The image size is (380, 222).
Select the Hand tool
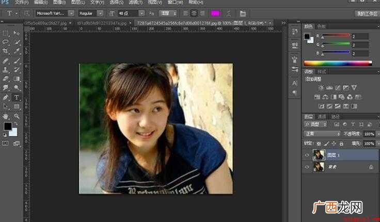pyautogui.click(x=5, y=116)
